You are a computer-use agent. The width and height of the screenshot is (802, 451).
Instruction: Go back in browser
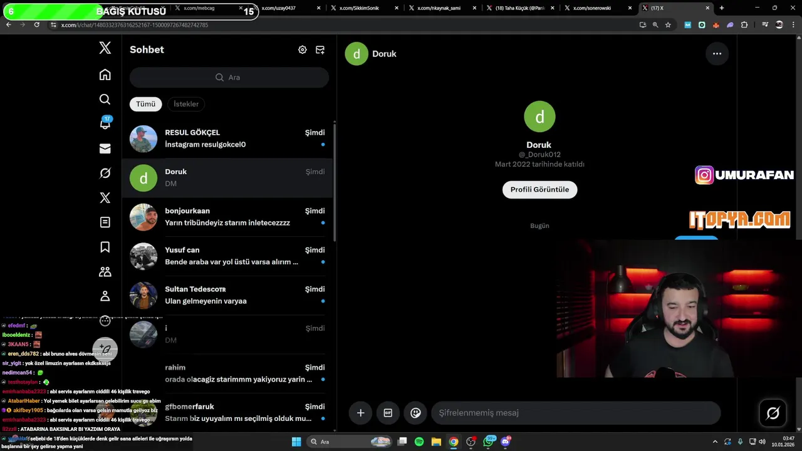[x=8, y=24]
